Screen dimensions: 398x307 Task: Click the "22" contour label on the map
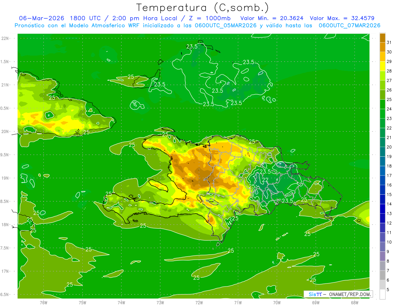click(265, 180)
